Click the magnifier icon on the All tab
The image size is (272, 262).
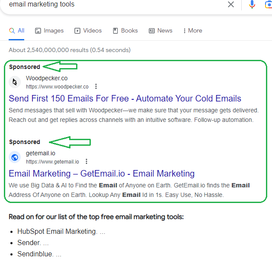pos(12,31)
